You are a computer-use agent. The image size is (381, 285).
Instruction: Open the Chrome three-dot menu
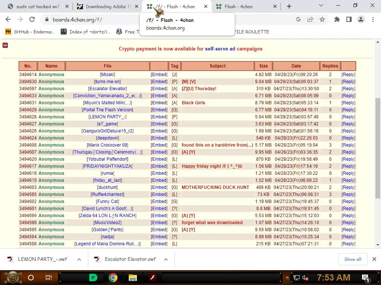[373, 19]
